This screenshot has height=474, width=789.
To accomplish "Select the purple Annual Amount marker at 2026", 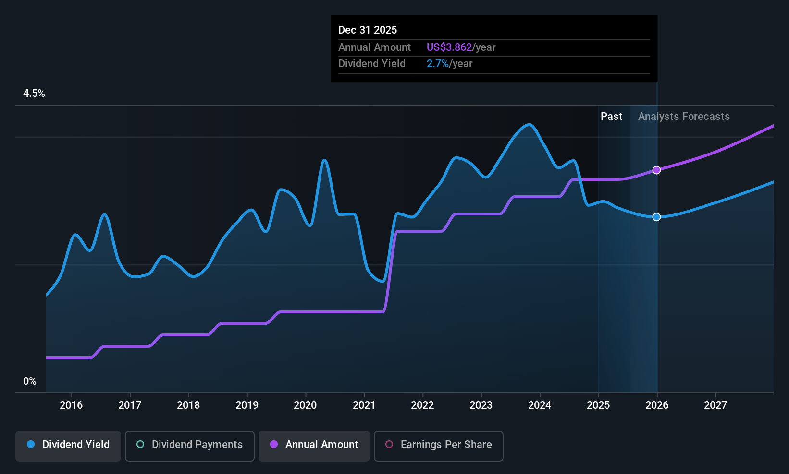I will (x=656, y=170).
